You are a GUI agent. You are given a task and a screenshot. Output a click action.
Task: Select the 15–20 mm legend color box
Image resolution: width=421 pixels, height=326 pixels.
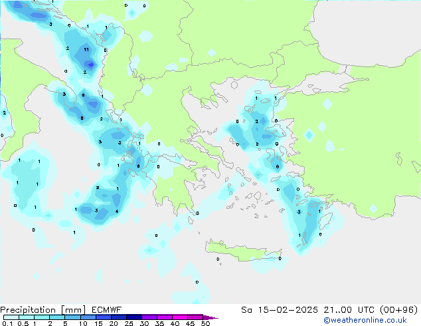coord(104,317)
